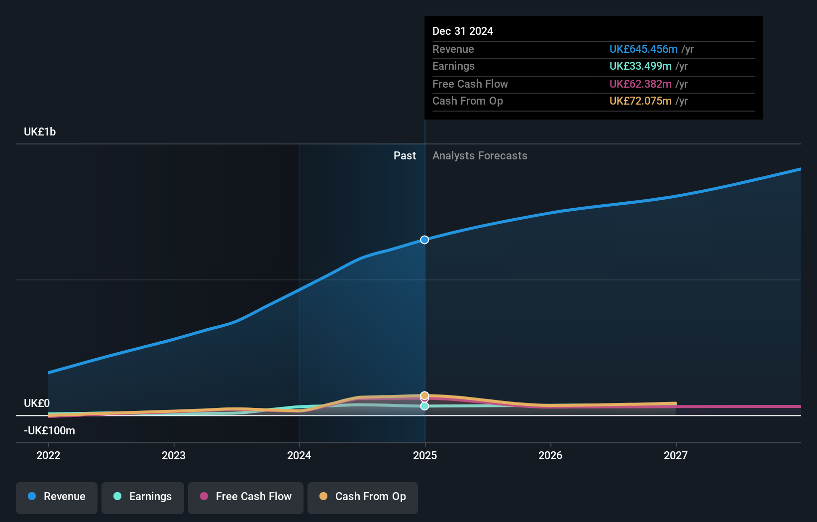The height and width of the screenshot is (522, 817).
Task: Click the Analysts Forecasts label
Action: click(480, 155)
